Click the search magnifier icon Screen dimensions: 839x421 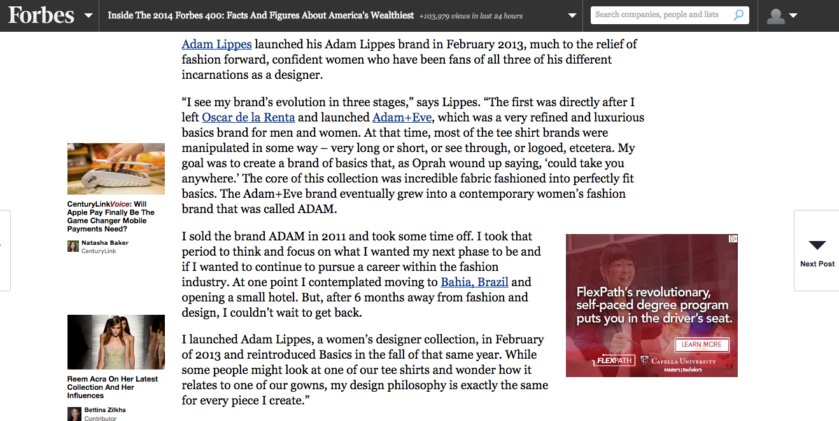(738, 15)
